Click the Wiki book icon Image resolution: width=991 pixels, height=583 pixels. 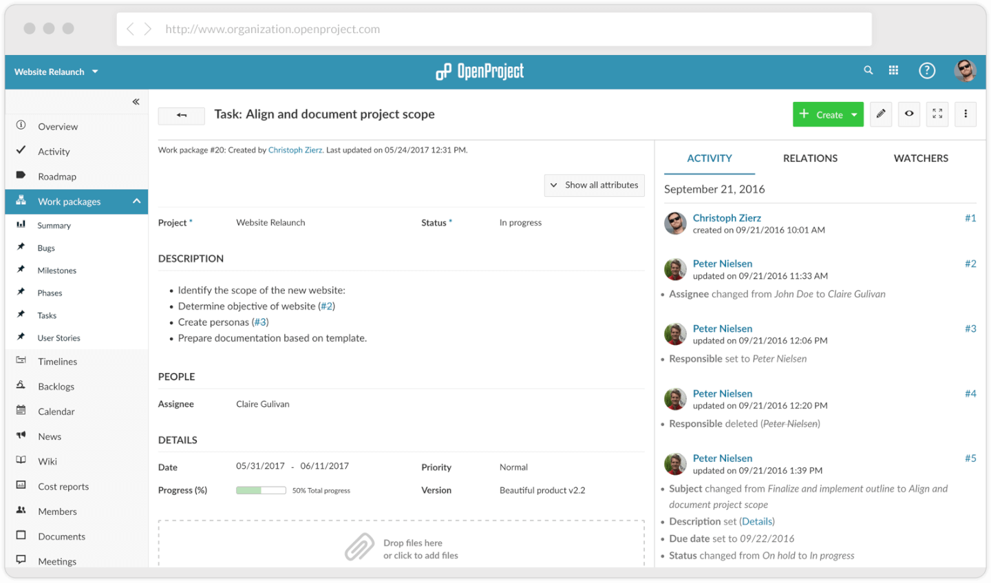[21, 460]
